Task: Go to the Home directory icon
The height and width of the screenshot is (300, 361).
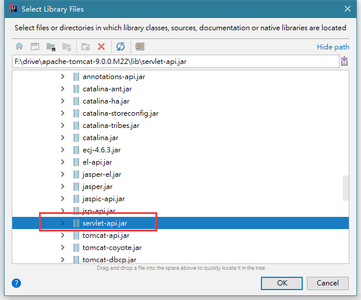Action: (x=19, y=47)
